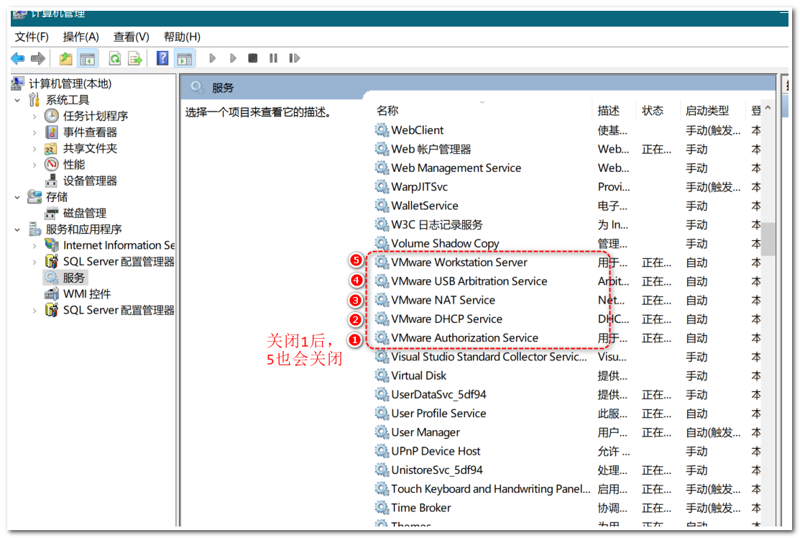Click the Export List toolbar icon
The height and width of the screenshot is (538, 800).
click(x=134, y=58)
